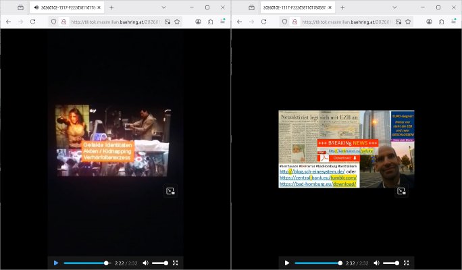
Task: Bookmark the page in the right window
Action: tap(408, 22)
